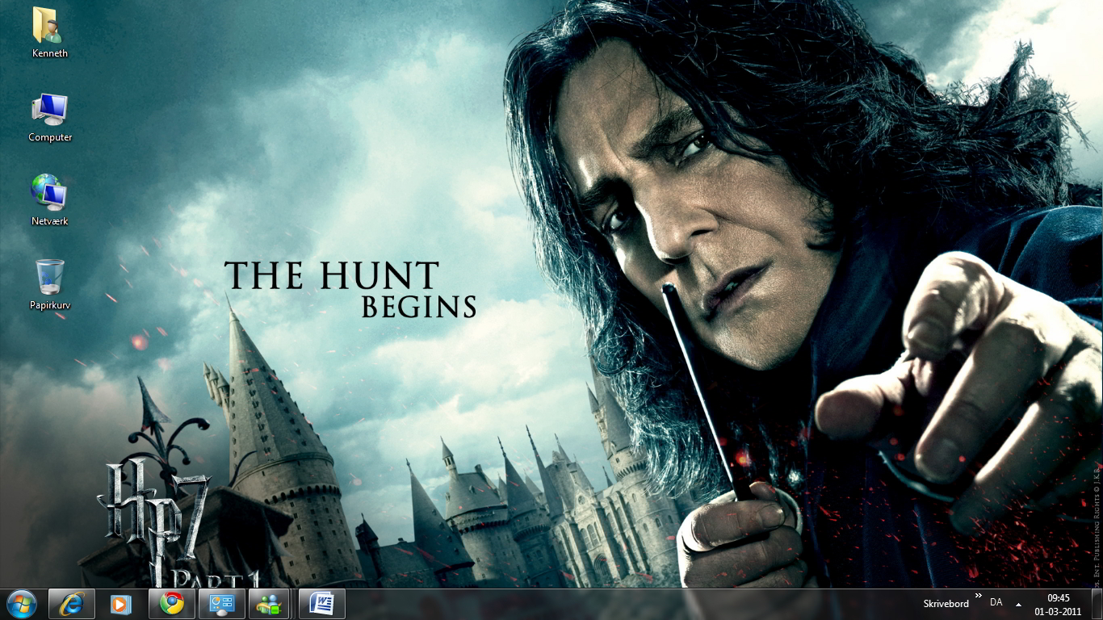Click the Skrivebord toolbar label
This screenshot has height=620, width=1103.
point(946,604)
